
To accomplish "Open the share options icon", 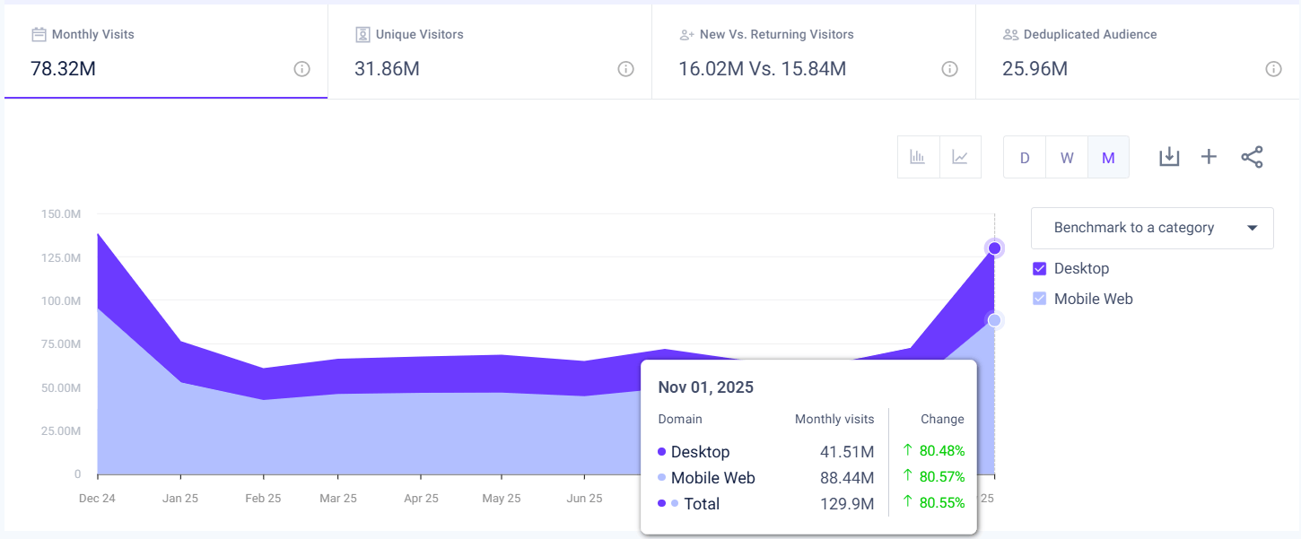I will tap(1252, 156).
